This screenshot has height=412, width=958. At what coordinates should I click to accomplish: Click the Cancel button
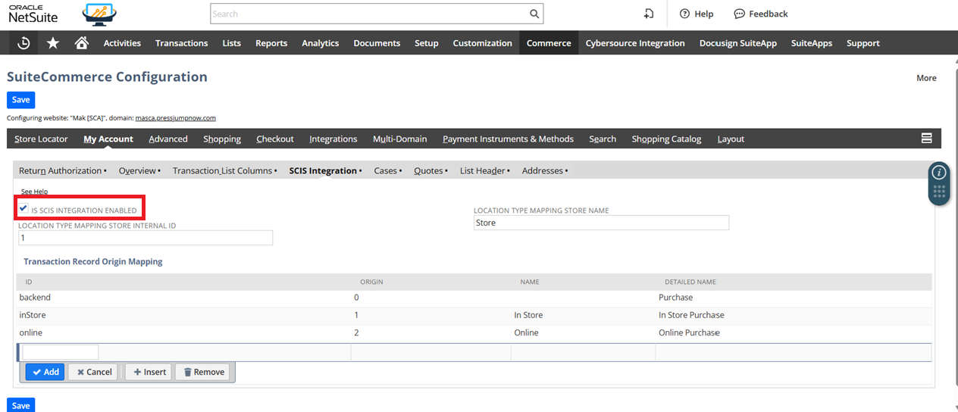point(94,372)
